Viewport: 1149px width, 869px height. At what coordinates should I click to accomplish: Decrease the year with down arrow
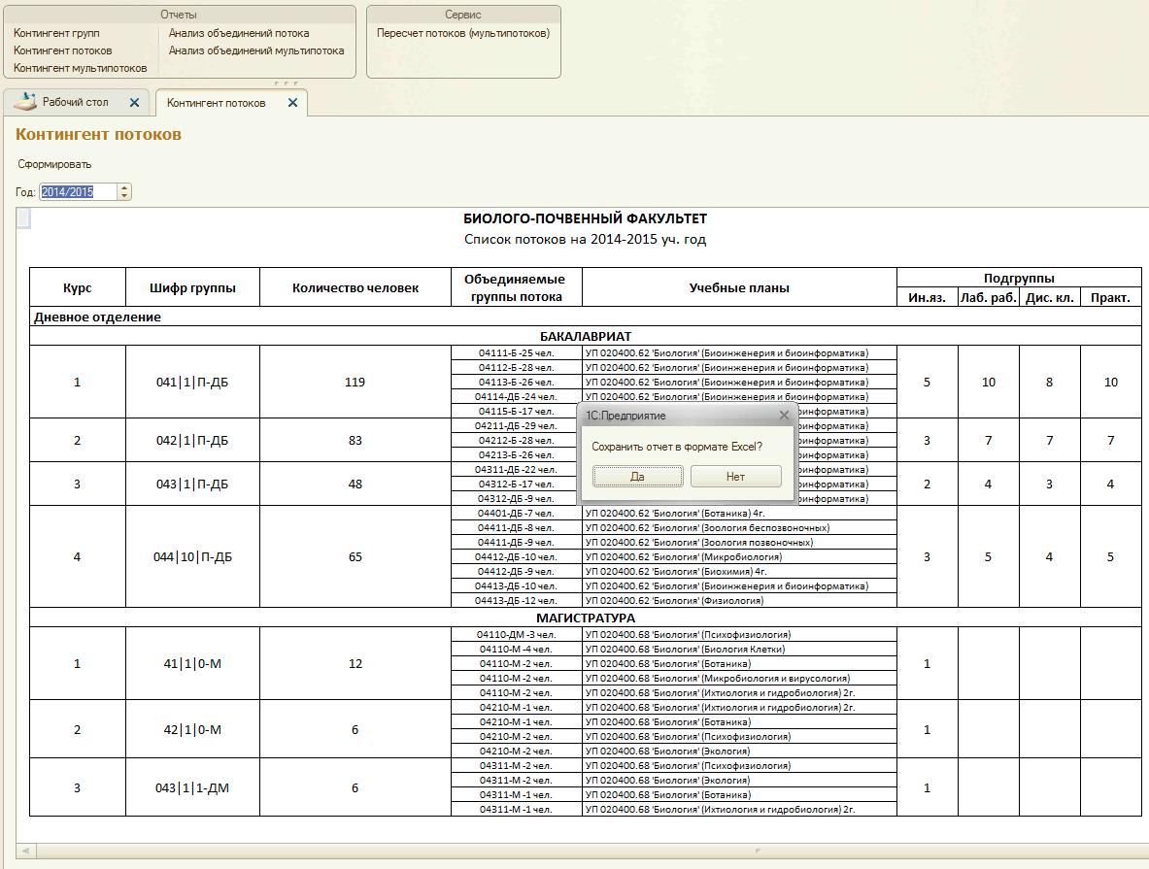click(124, 196)
